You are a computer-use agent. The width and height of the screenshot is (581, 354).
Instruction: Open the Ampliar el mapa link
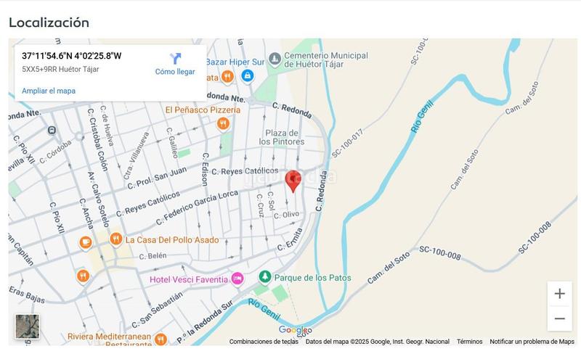[49, 91]
